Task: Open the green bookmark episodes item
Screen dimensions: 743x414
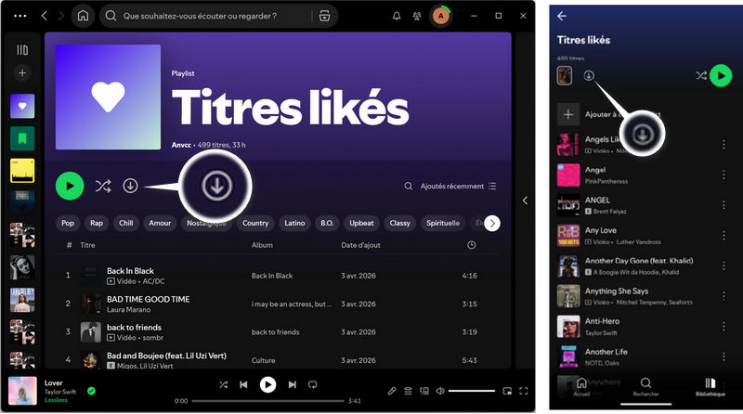Action: (22, 138)
